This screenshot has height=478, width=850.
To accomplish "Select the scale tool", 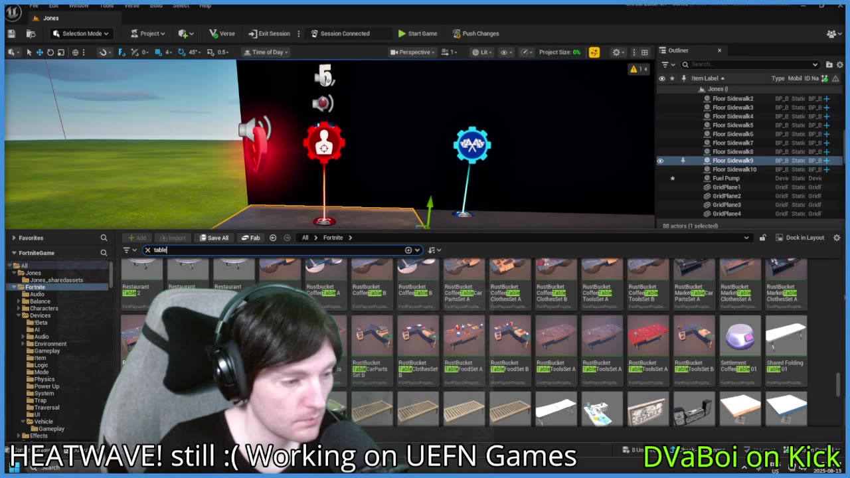I will point(61,52).
